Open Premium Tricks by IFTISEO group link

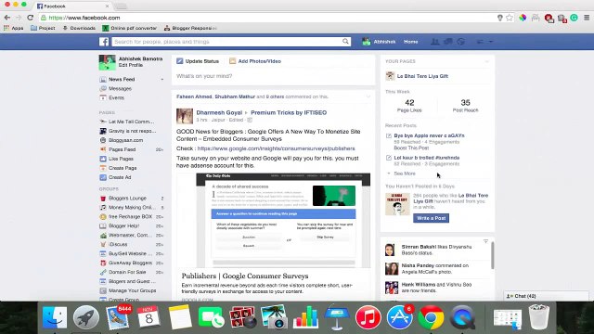[x=289, y=112]
